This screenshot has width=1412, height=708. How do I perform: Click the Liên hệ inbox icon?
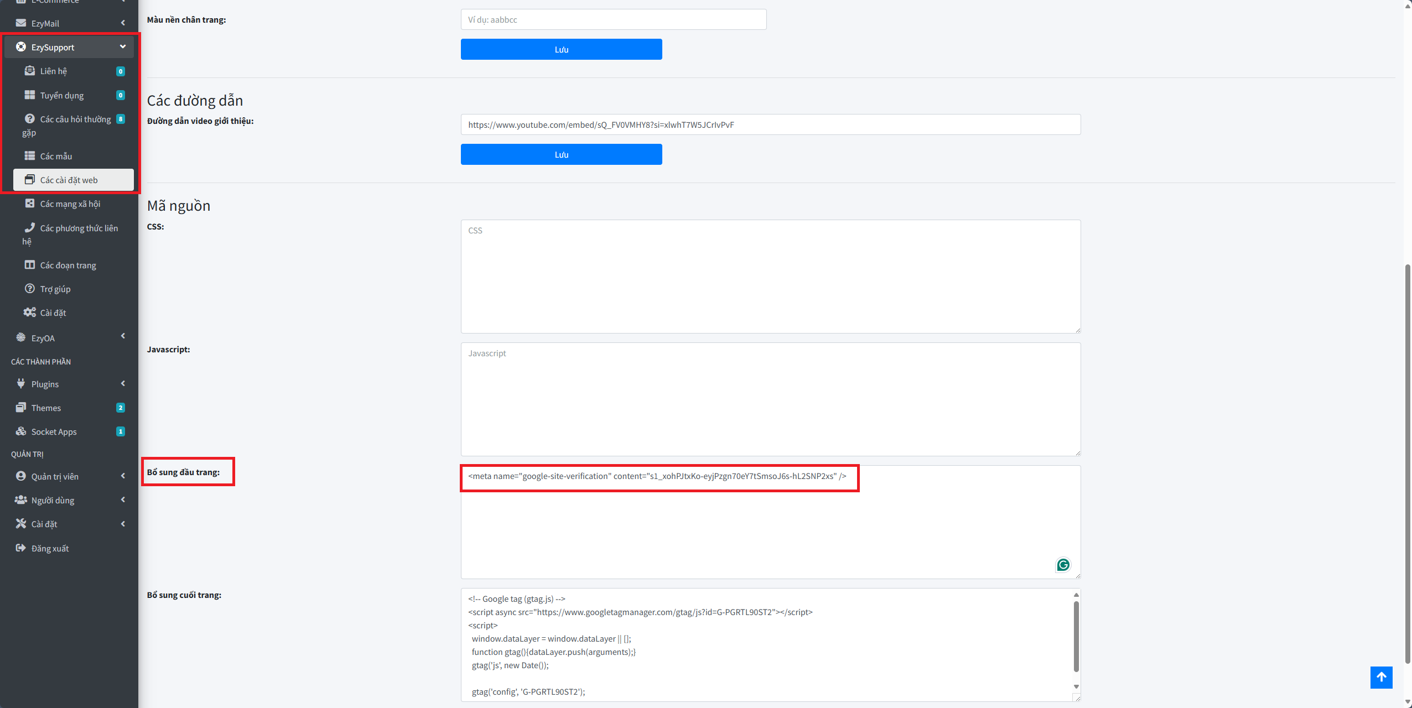click(30, 71)
